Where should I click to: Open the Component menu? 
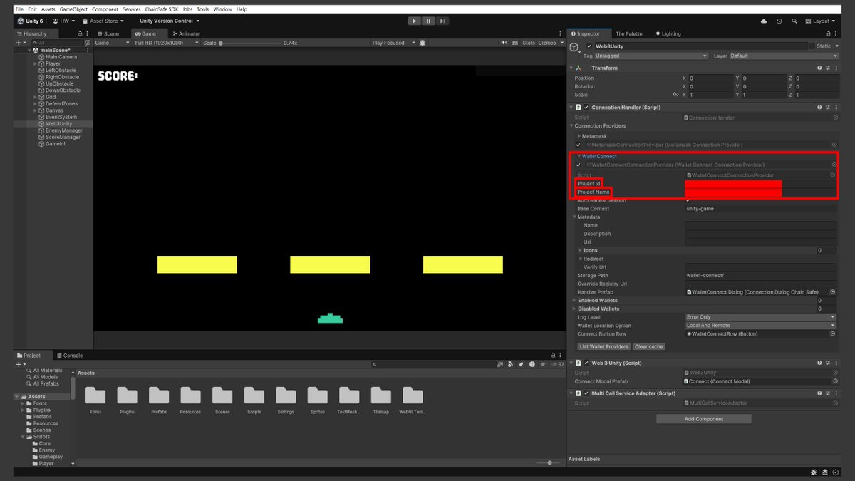pyautogui.click(x=105, y=9)
